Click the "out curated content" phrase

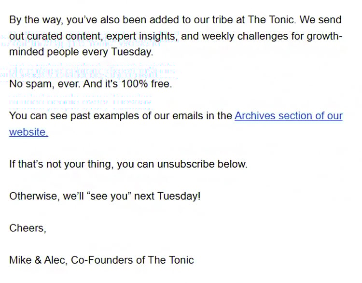[x=56, y=36]
